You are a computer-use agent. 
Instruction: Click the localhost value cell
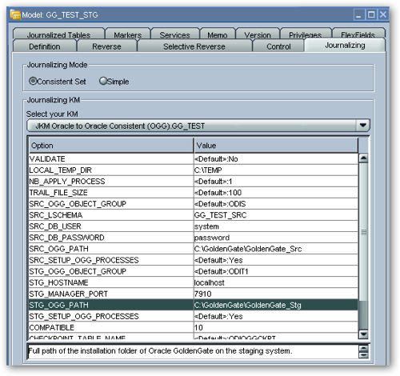click(x=276, y=282)
